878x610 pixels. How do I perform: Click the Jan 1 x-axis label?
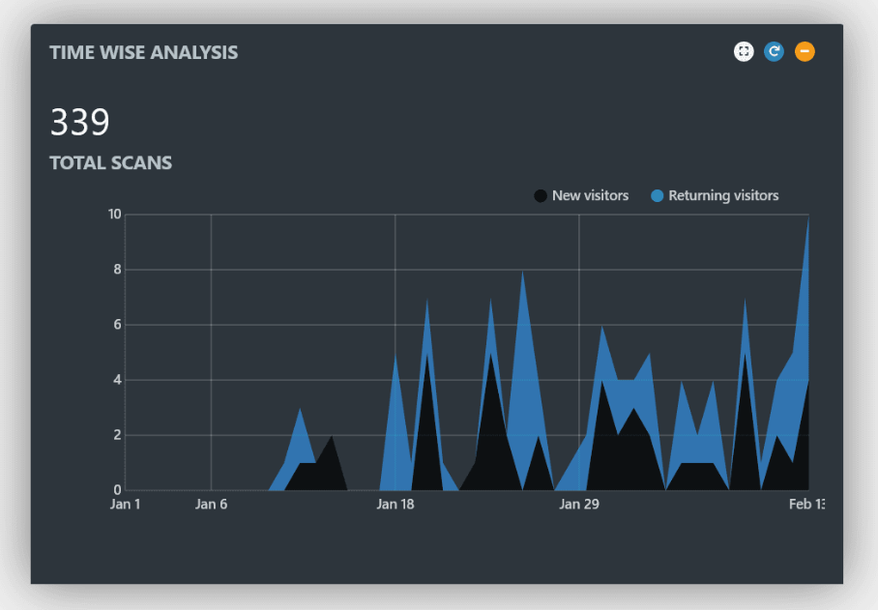pyautogui.click(x=126, y=504)
